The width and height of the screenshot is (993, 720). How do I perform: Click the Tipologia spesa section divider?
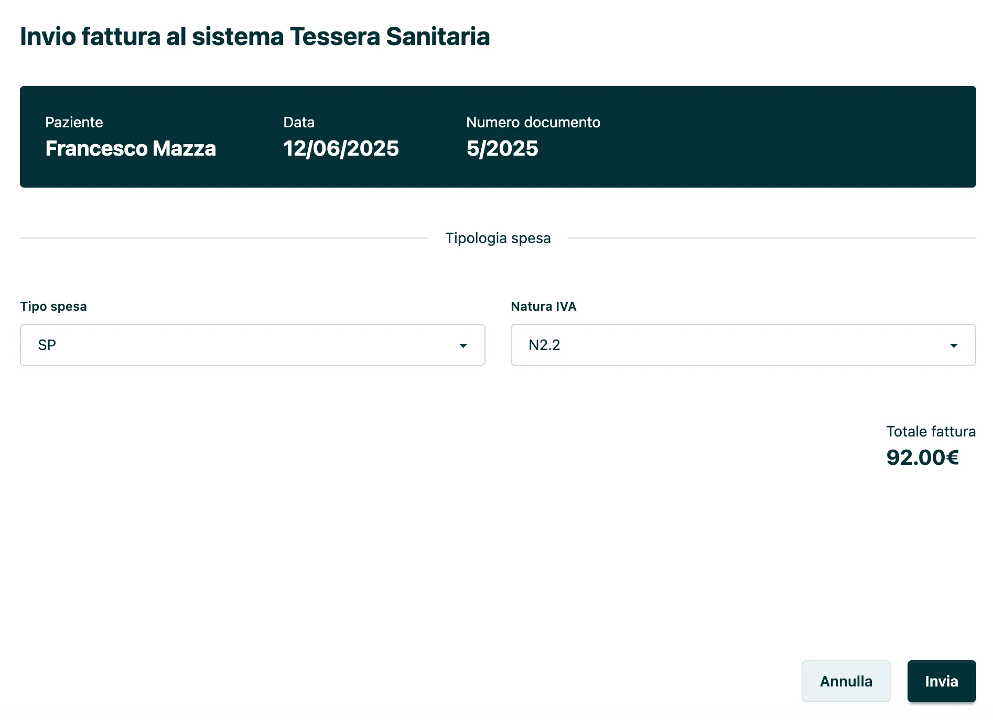pos(498,238)
